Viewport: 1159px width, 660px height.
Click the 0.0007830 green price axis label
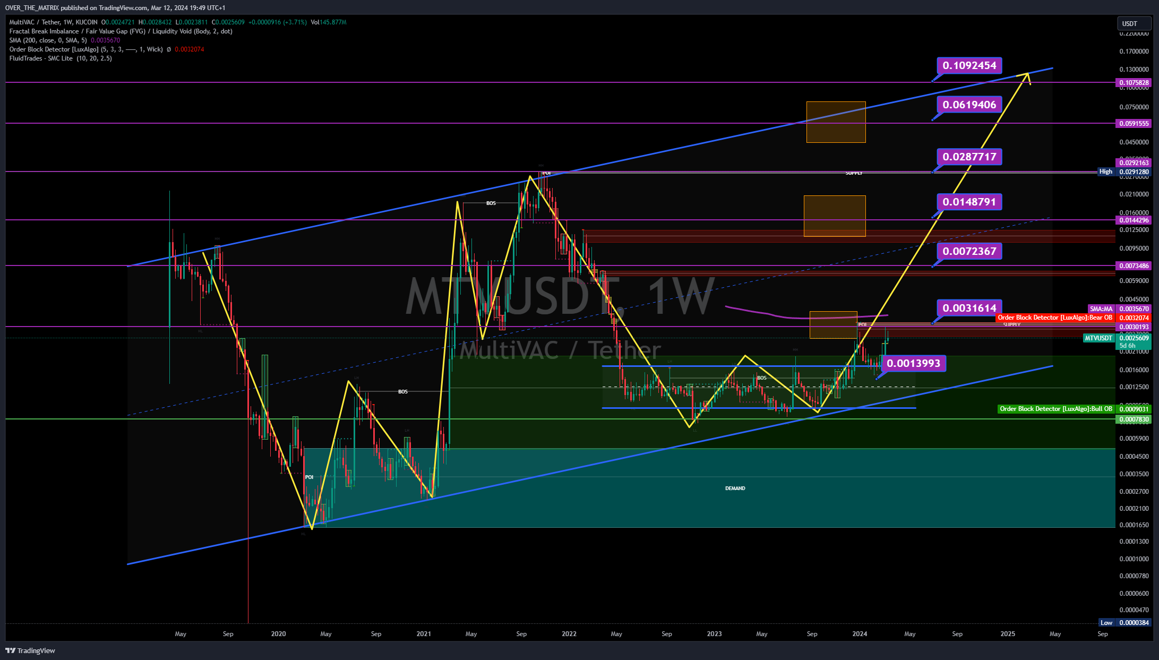1134,419
